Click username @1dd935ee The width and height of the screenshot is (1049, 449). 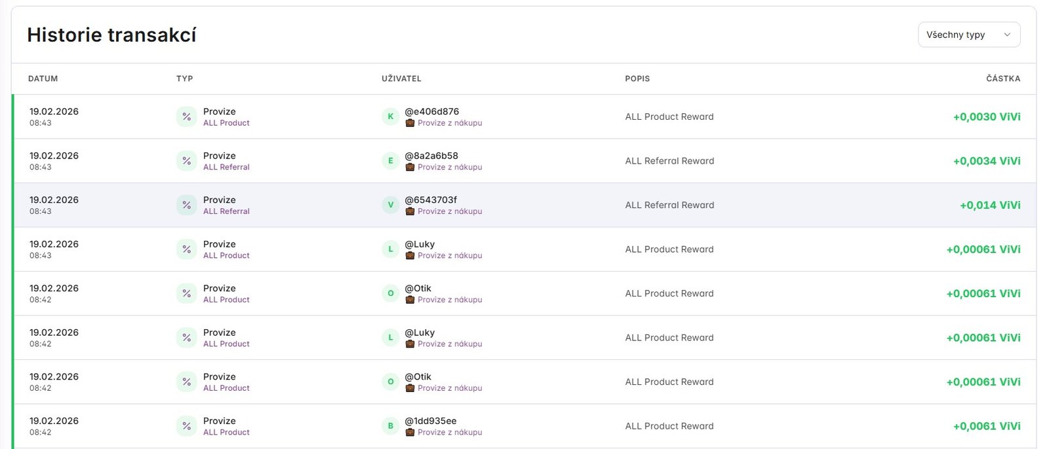click(430, 421)
